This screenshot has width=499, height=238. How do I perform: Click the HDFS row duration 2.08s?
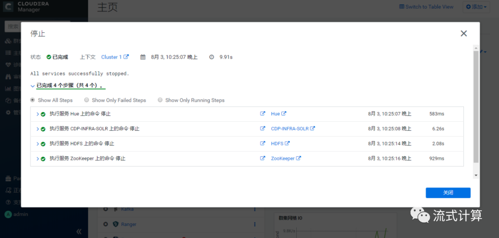pos(438,143)
